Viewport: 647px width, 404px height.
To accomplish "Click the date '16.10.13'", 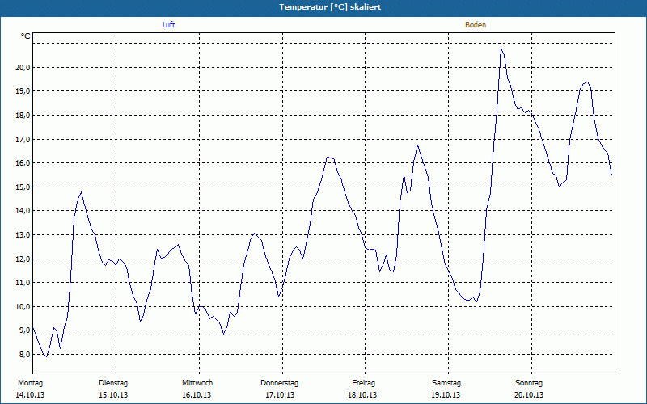I will (197, 395).
